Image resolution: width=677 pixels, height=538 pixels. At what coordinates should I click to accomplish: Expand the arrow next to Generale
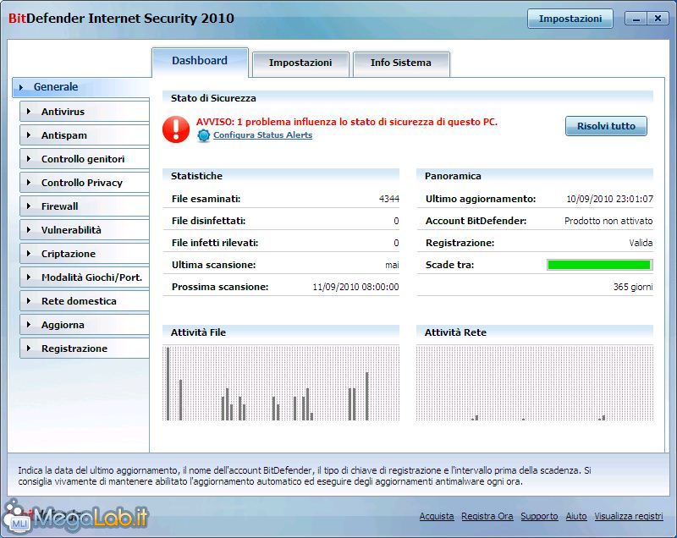(20, 87)
